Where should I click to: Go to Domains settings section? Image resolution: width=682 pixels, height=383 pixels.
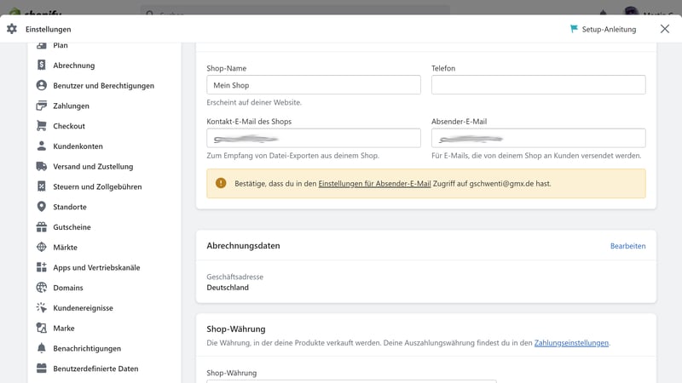(x=68, y=288)
